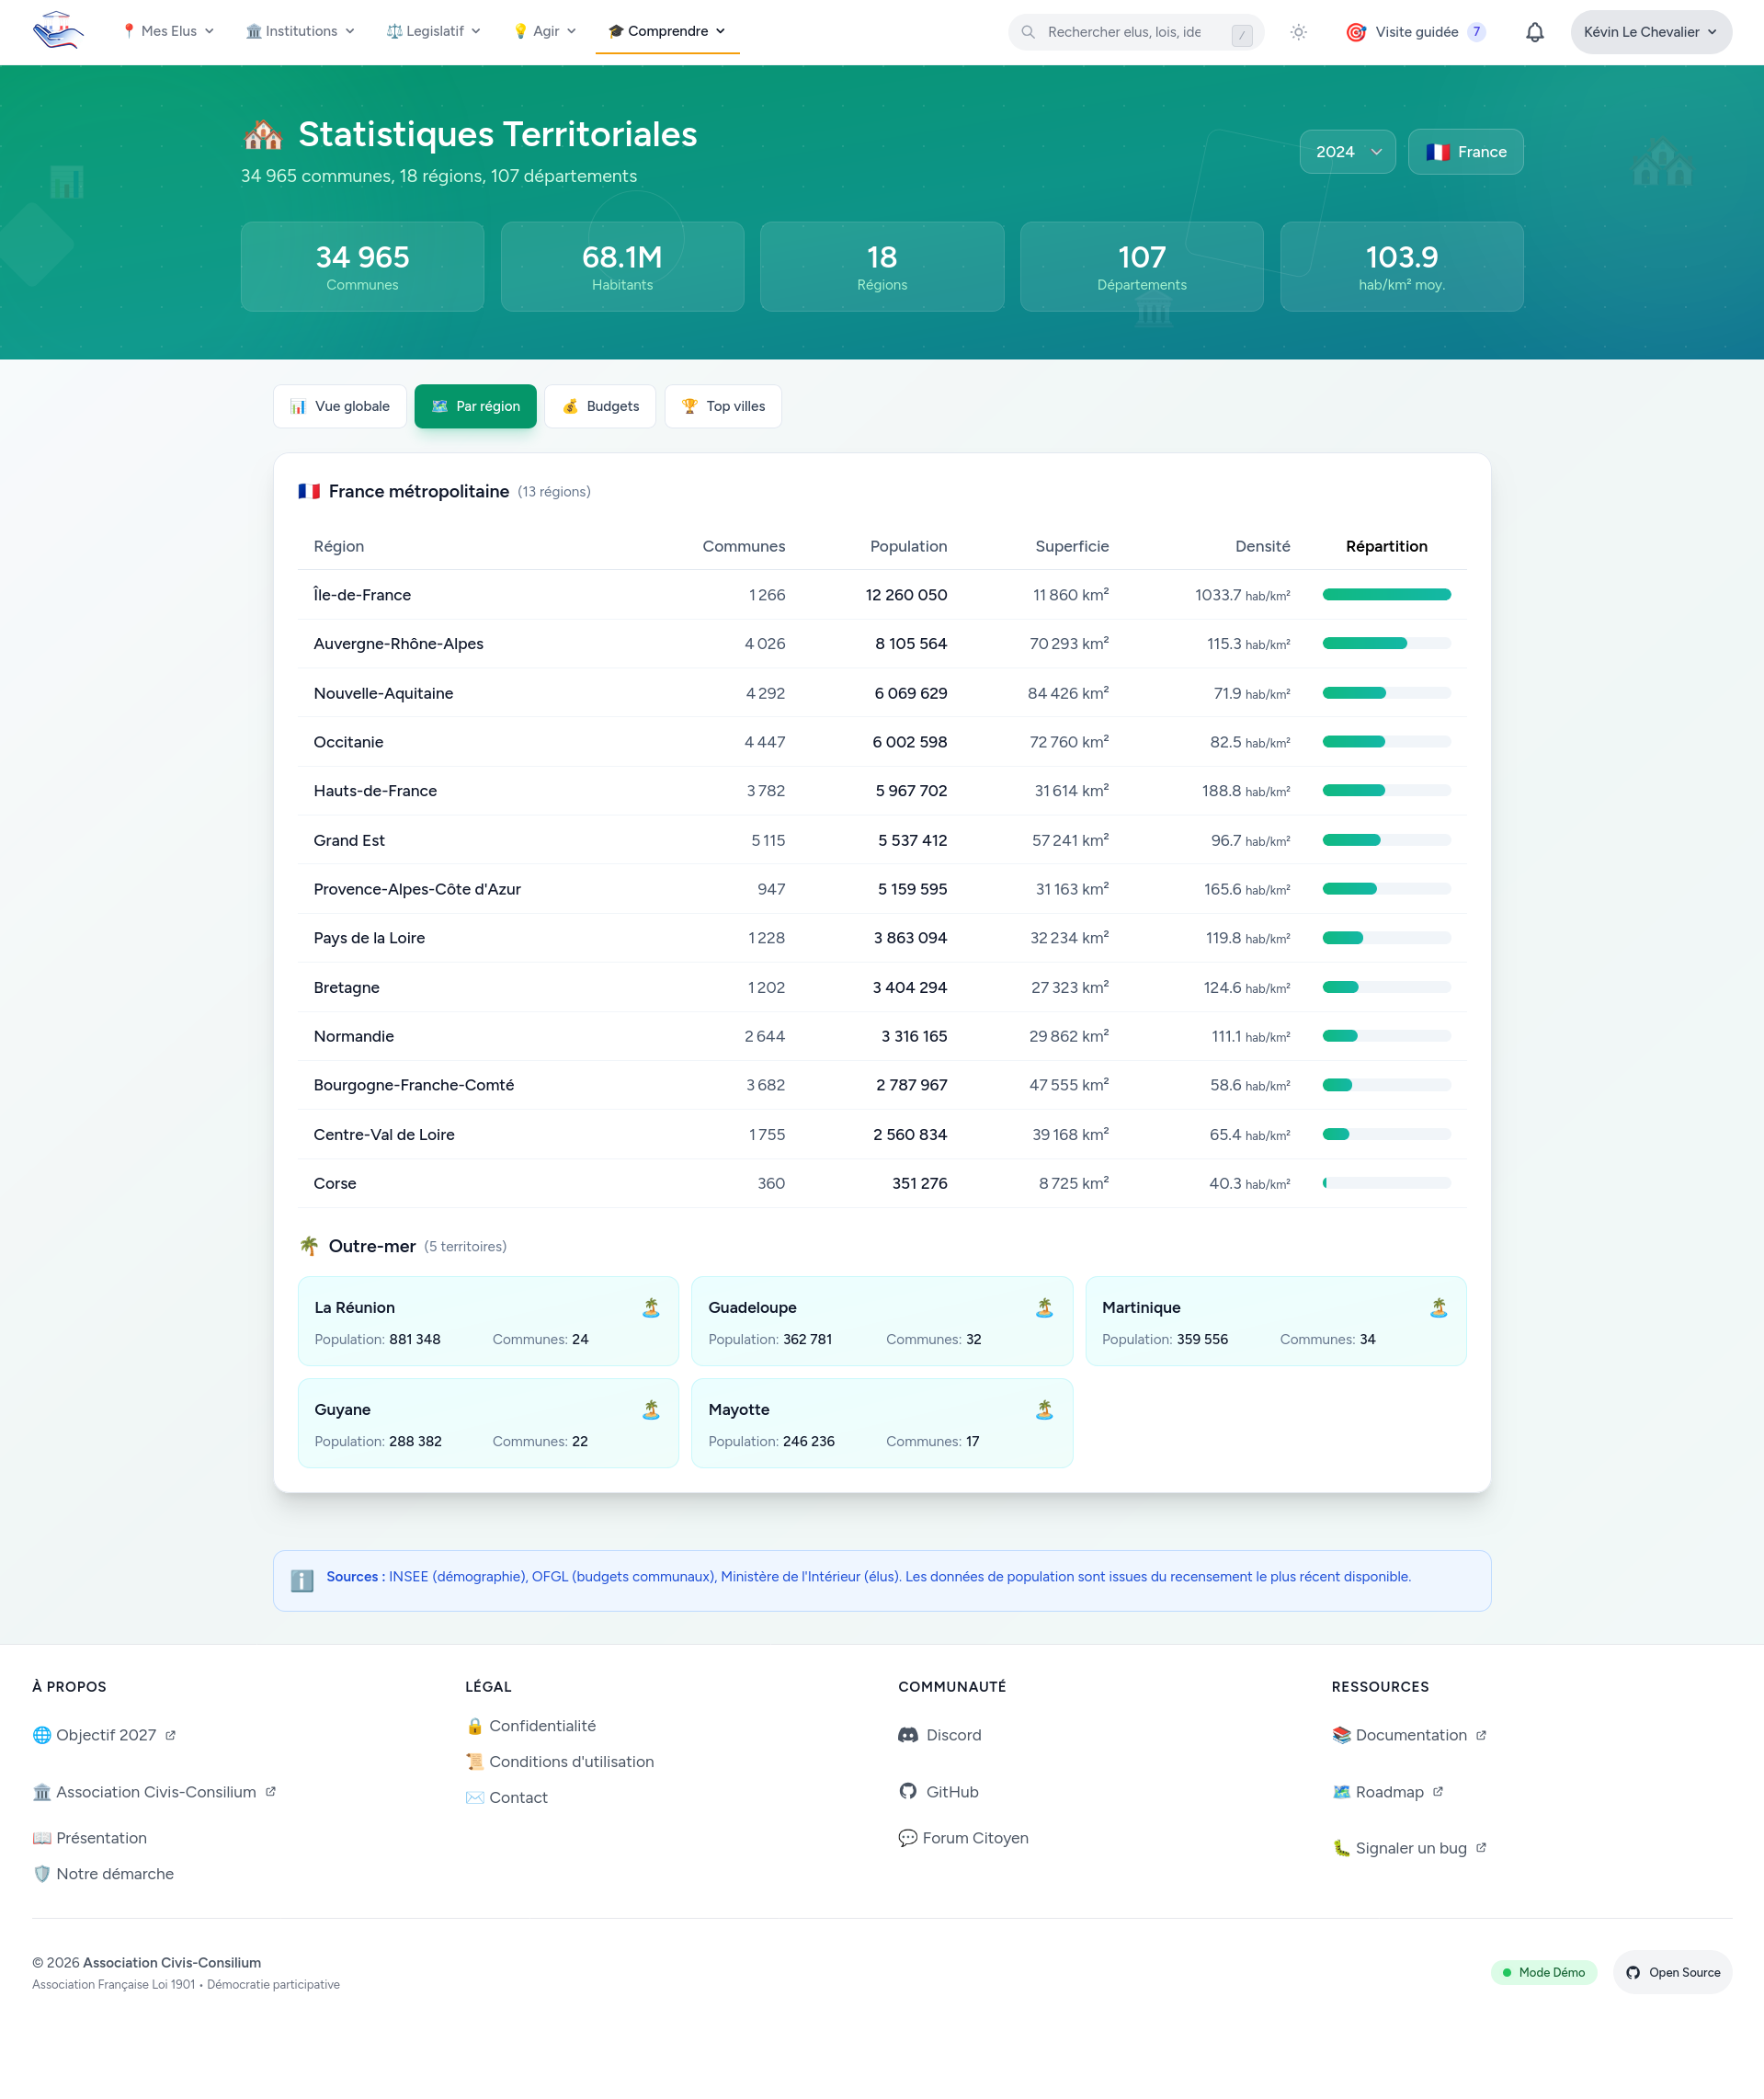The width and height of the screenshot is (1764, 2099).
Task: Click the island icon on Martinique card
Action: (1438, 1307)
